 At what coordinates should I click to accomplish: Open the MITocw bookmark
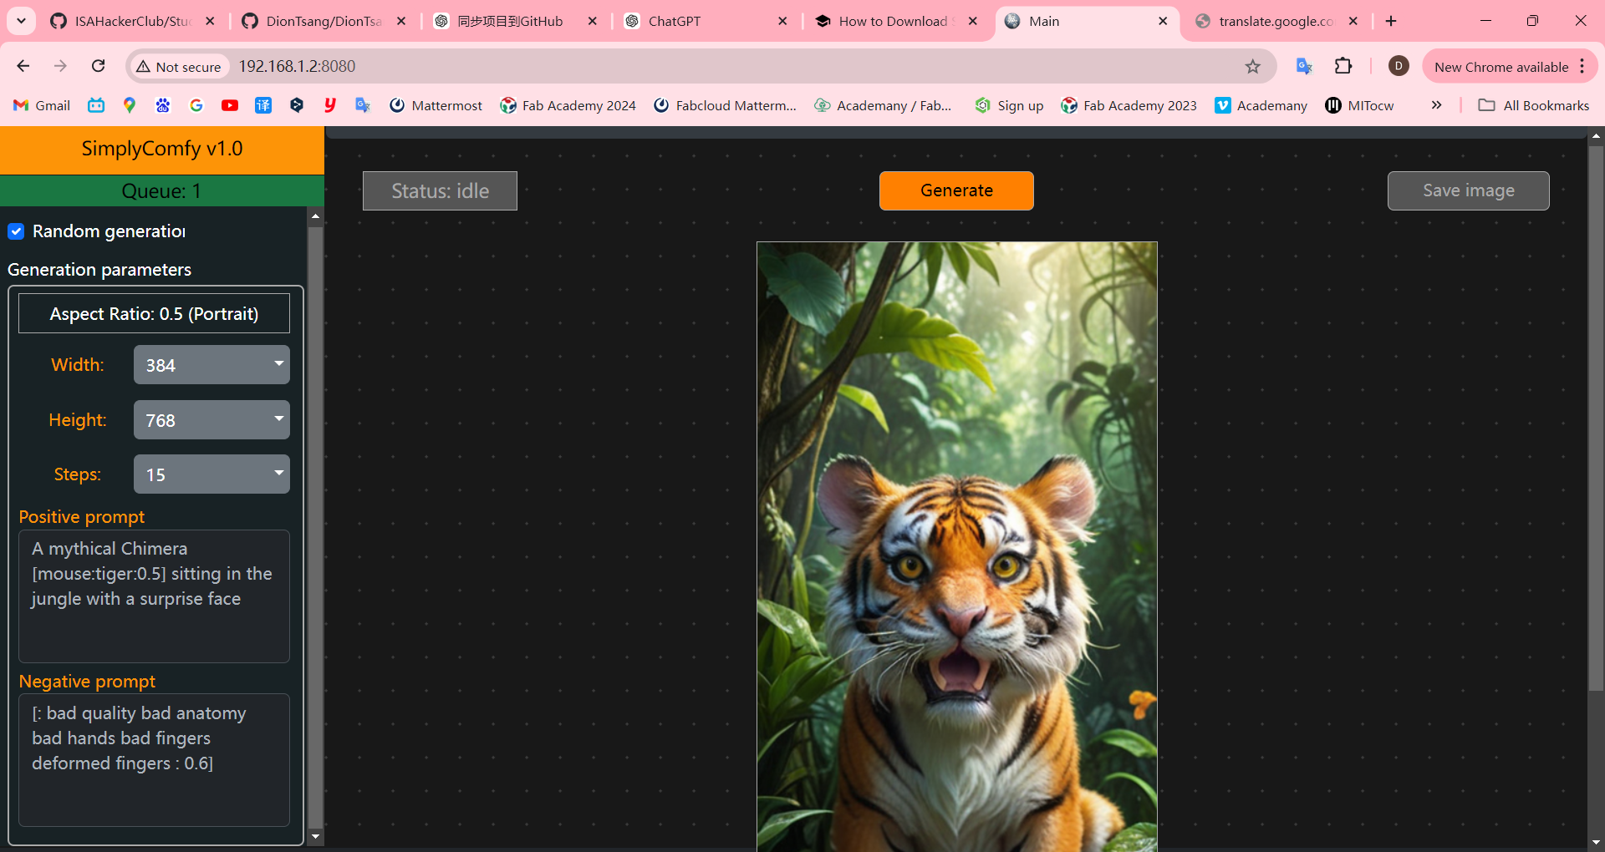pyautogui.click(x=1359, y=105)
